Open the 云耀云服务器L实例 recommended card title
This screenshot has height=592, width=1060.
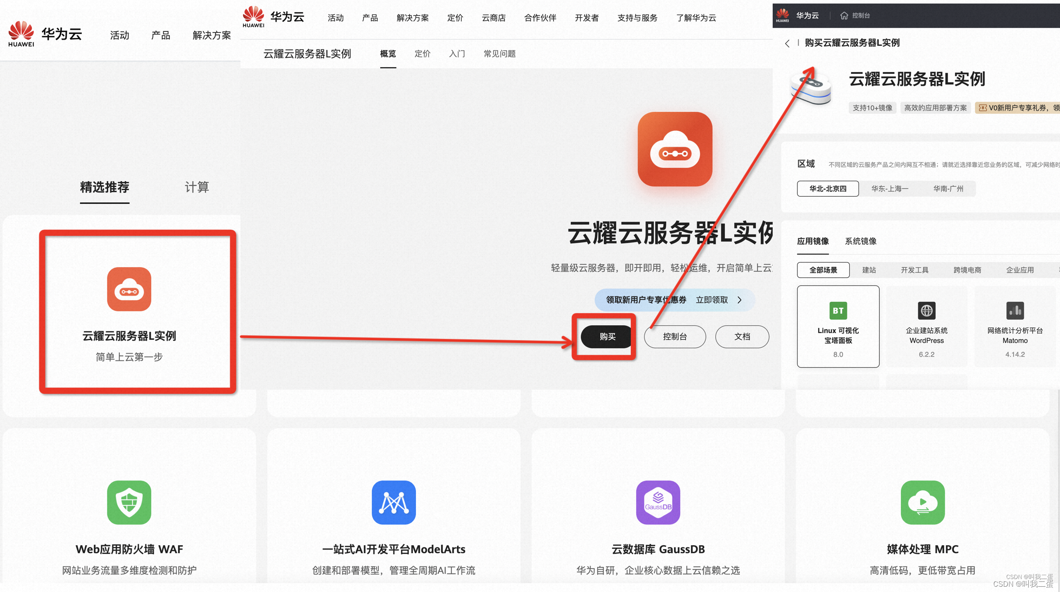129,336
